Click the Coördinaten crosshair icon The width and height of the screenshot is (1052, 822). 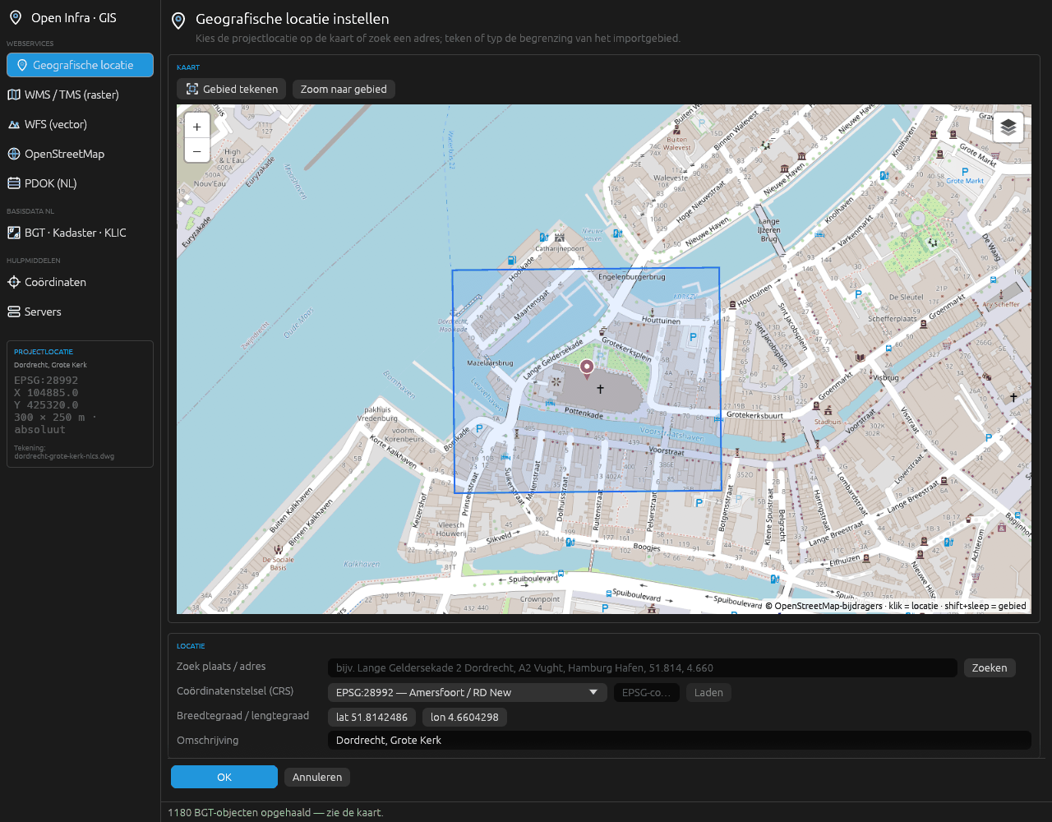14,282
